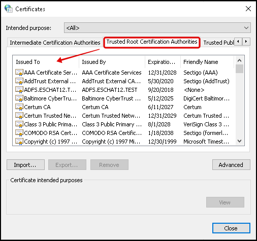Select the 'AAA Certificate Ser...' row text
The height and width of the screenshot is (241, 257).
pos(50,73)
